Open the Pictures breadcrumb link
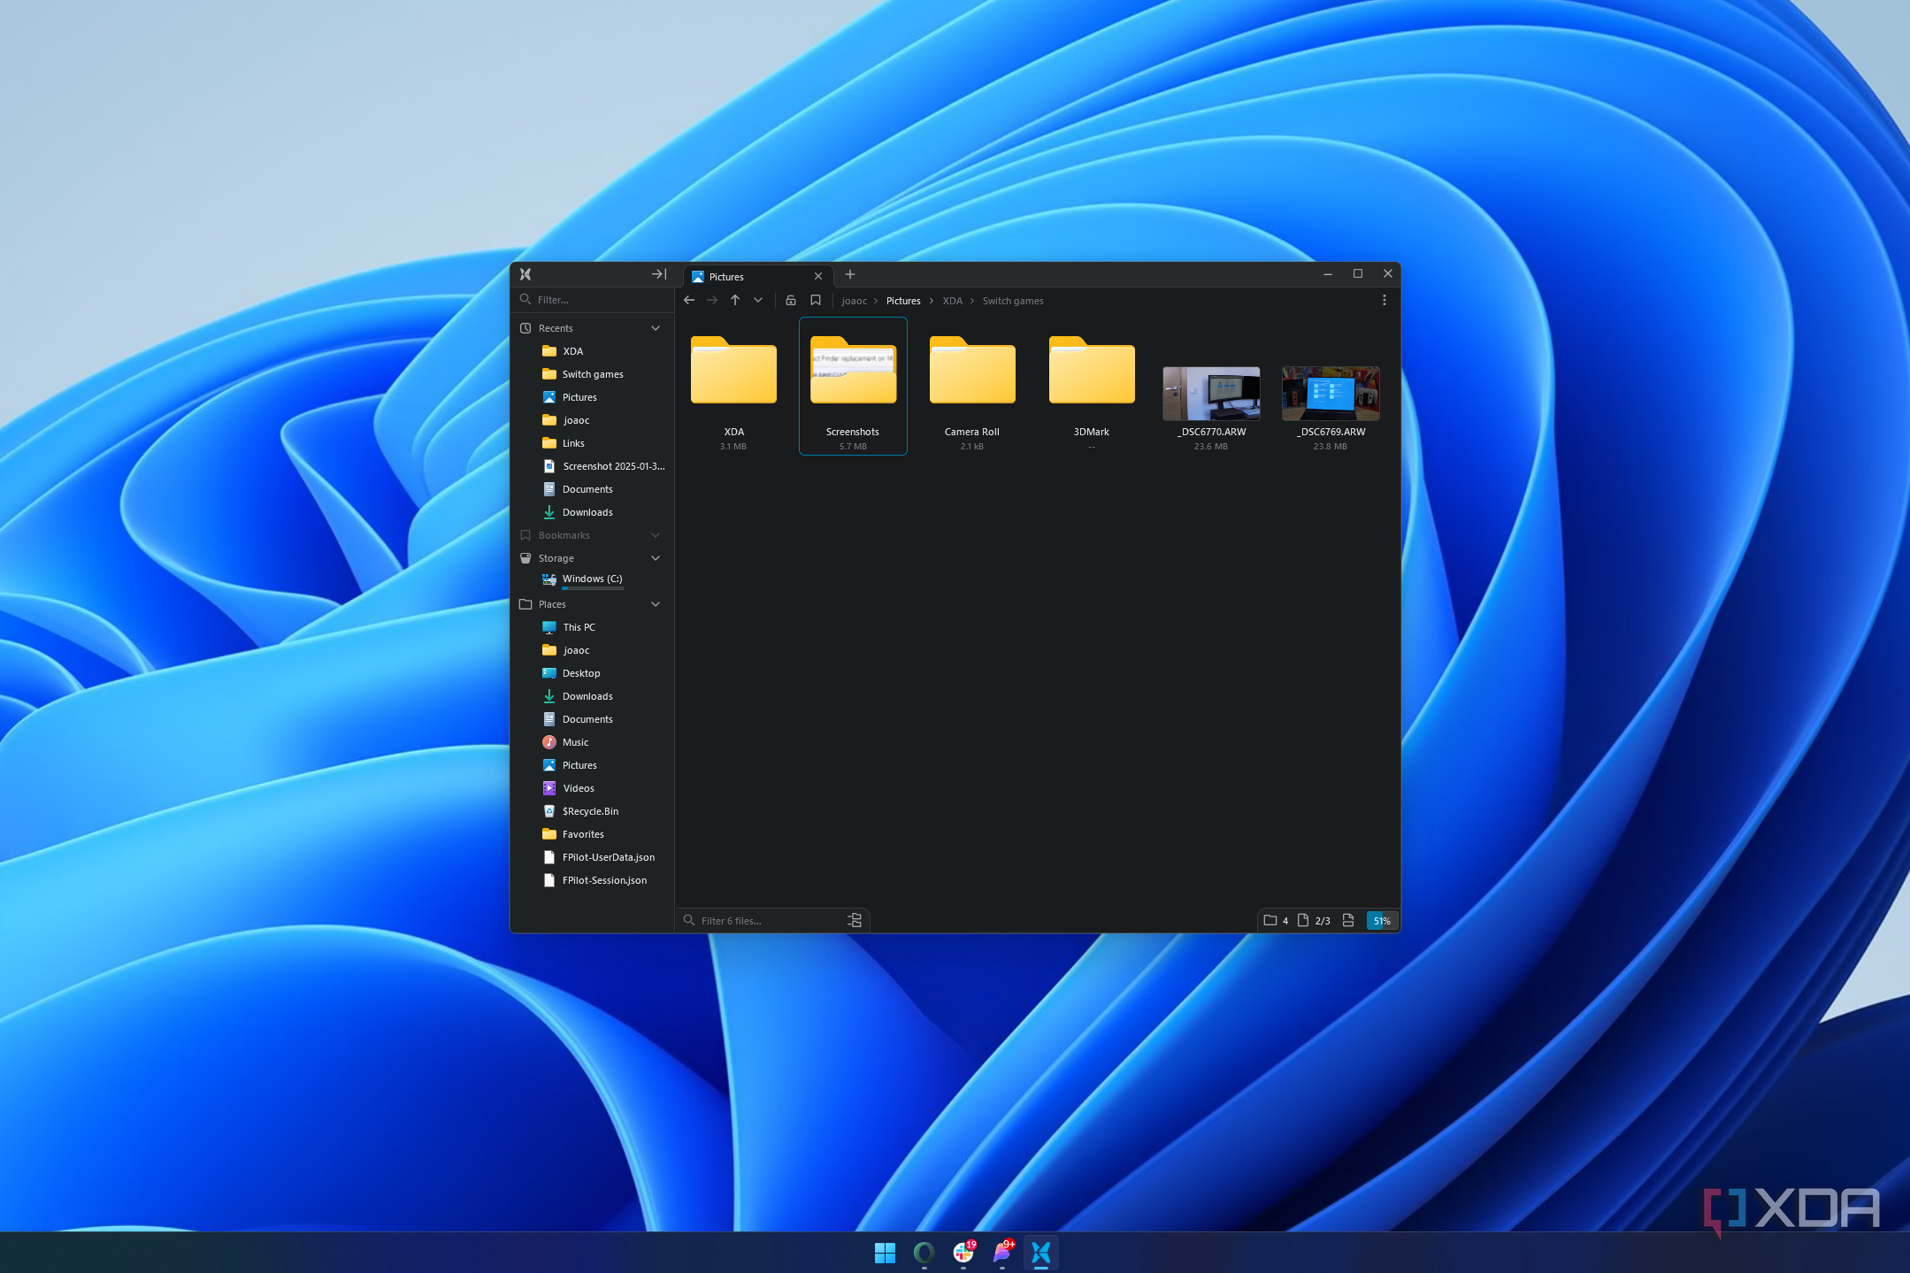The image size is (1910, 1273). [903, 301]
